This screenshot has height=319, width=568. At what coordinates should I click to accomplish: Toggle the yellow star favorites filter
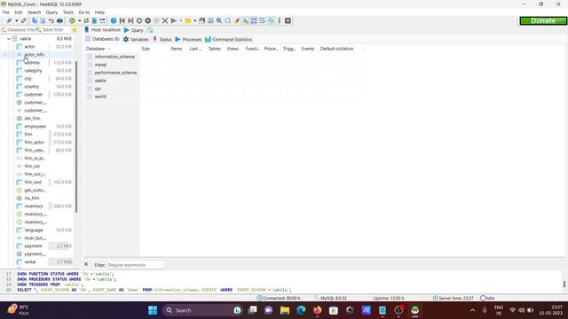(x=75, y=30)
